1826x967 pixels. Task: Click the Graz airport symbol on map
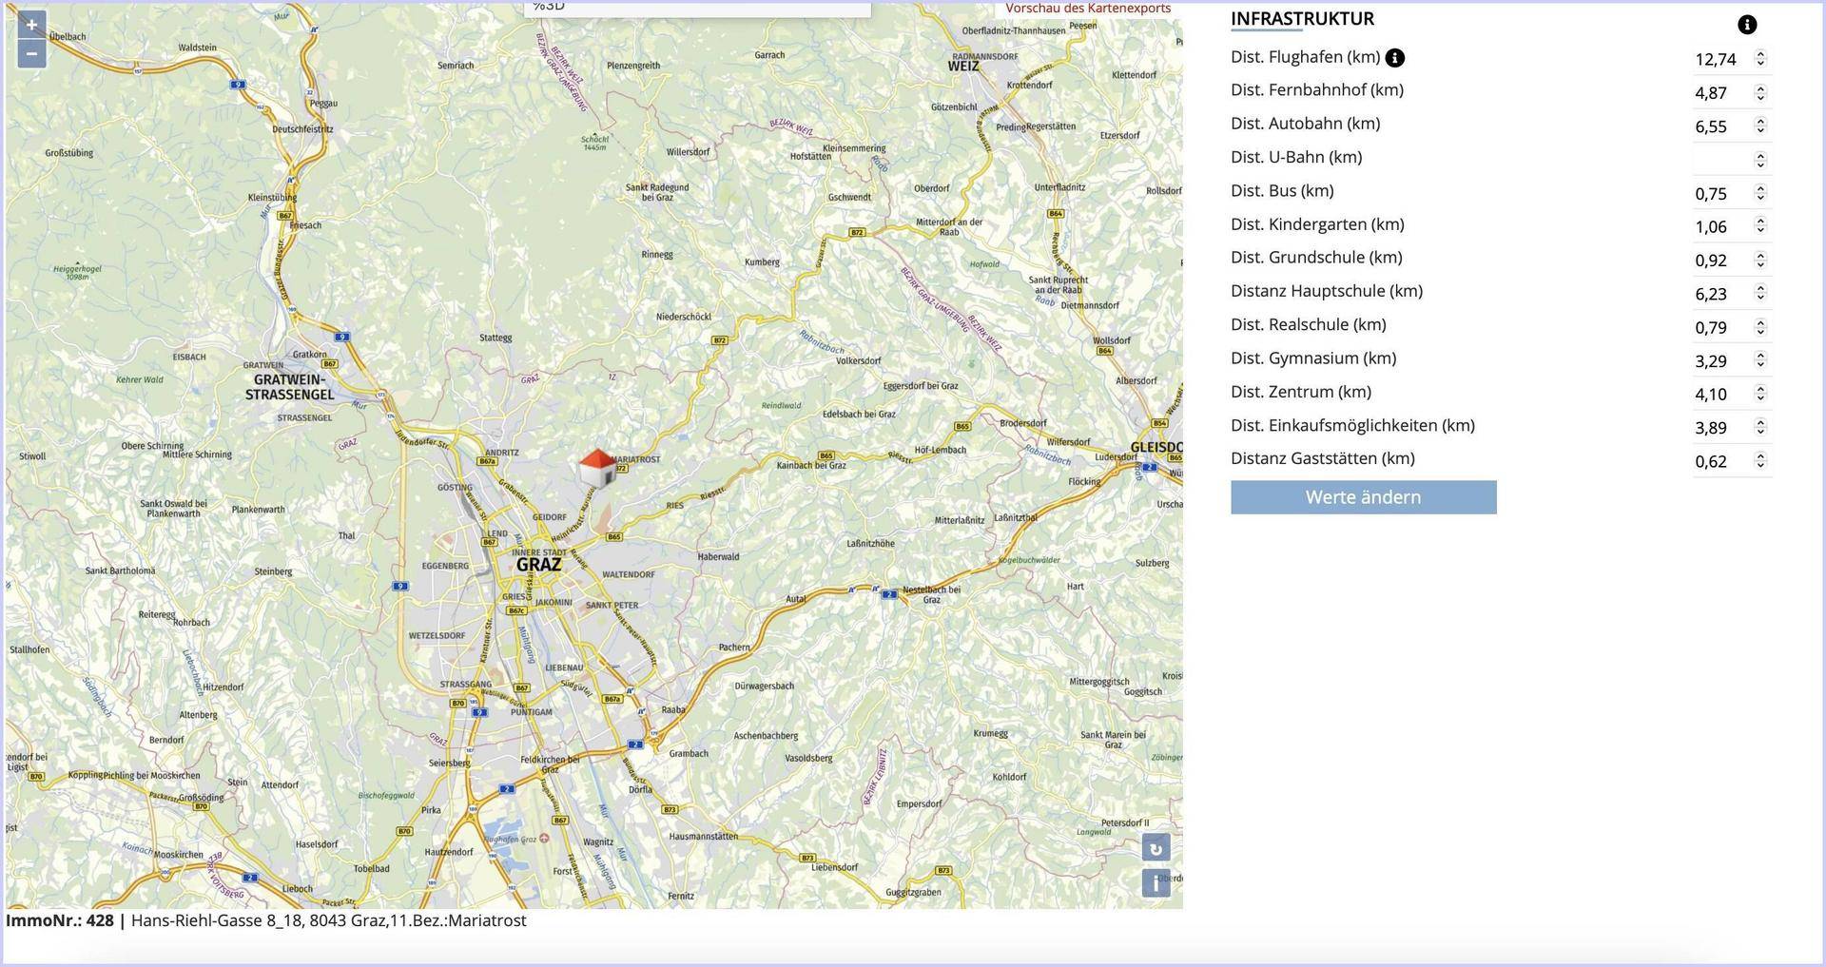544,839
